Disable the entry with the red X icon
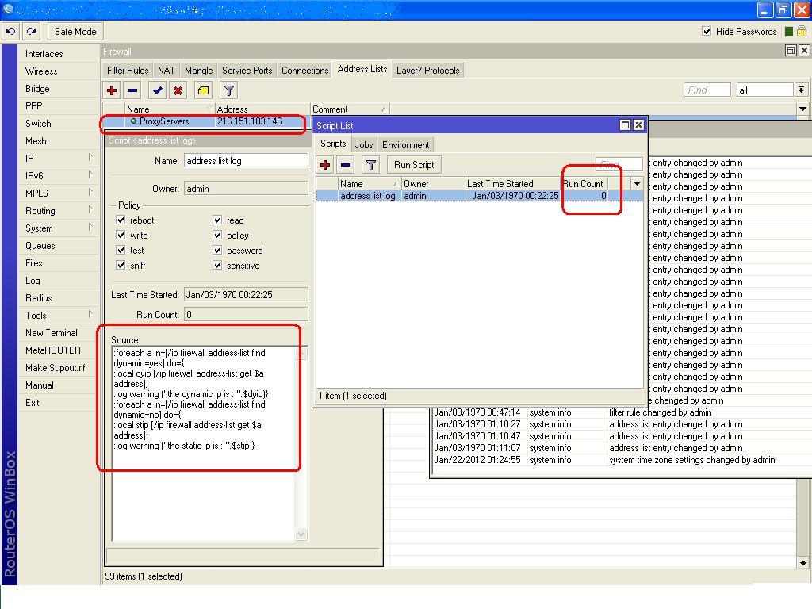This screenshot has width=812, height=609. pos(178,90)
